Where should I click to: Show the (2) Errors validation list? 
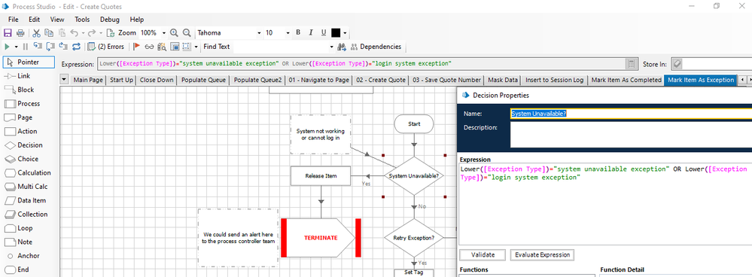pyautogui.click(x=106, y=47)
